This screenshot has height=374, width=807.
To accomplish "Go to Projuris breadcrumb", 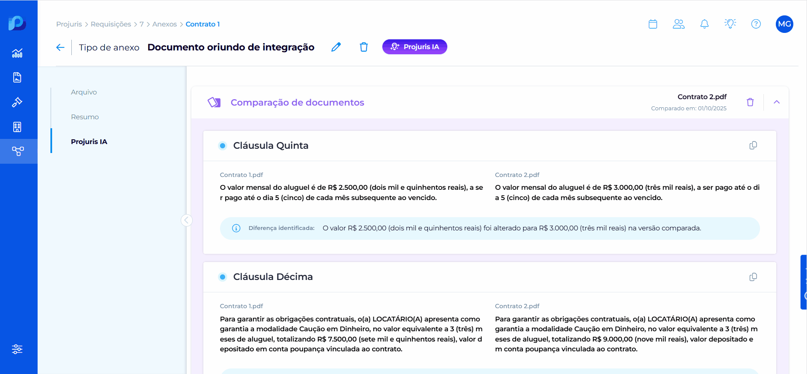I will point(69,24).
